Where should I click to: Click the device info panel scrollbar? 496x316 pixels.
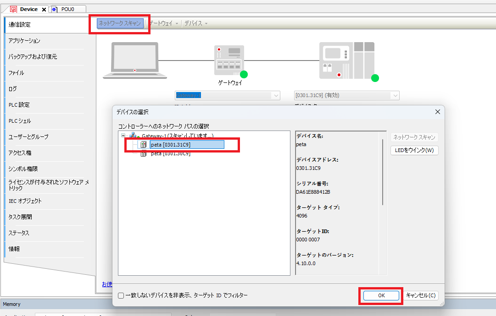[x=383, y=172]
